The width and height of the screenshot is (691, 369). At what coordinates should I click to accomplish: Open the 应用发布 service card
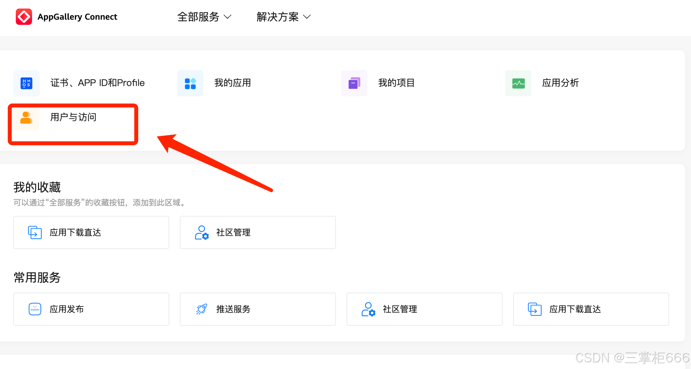91,309
